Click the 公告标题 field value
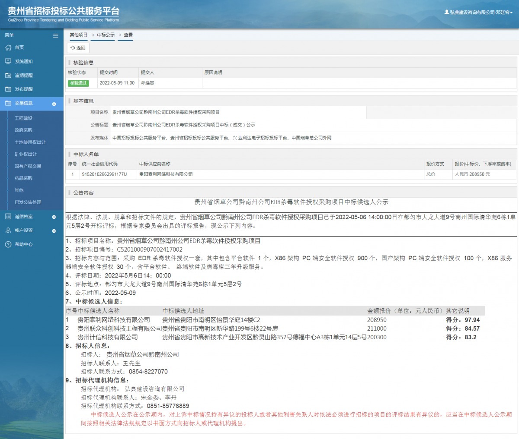This screenshot has width=519, height=439. point(313,125)
